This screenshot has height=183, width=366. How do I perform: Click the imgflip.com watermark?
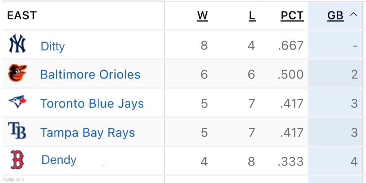(13, 179)
